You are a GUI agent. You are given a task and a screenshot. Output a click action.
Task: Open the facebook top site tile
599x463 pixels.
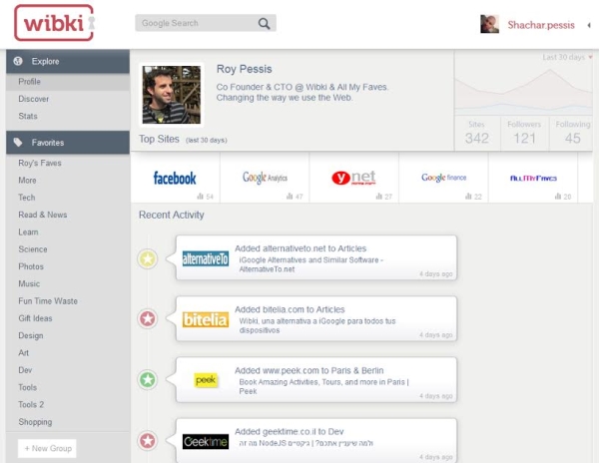[175, 178]
